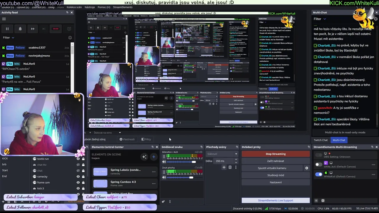
Task: Toggle visibility of textik run source
Action: pos(78,159)
